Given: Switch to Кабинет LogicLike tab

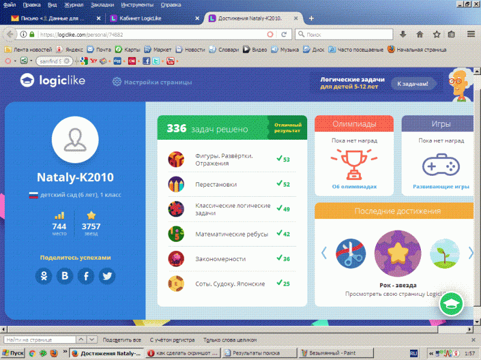Looking at the screenshot, I should click(153, 19).
